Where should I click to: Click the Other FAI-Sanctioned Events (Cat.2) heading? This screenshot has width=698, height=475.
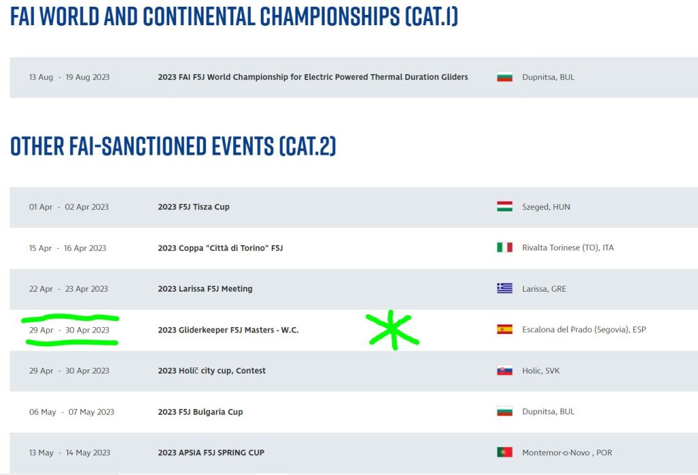point(173,146)
